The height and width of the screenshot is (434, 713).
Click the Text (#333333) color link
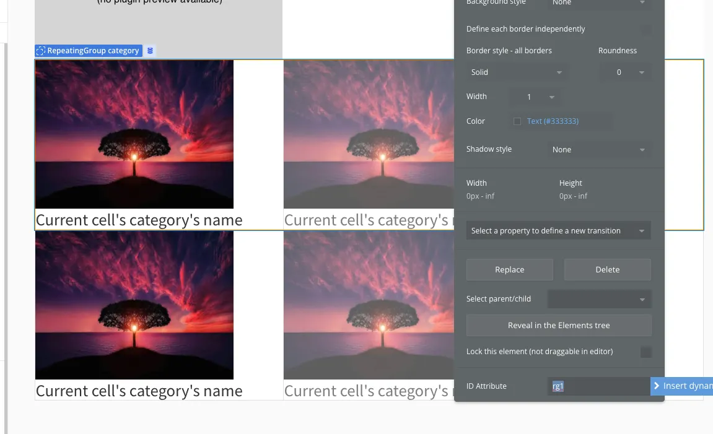click(x=553, y=121)
